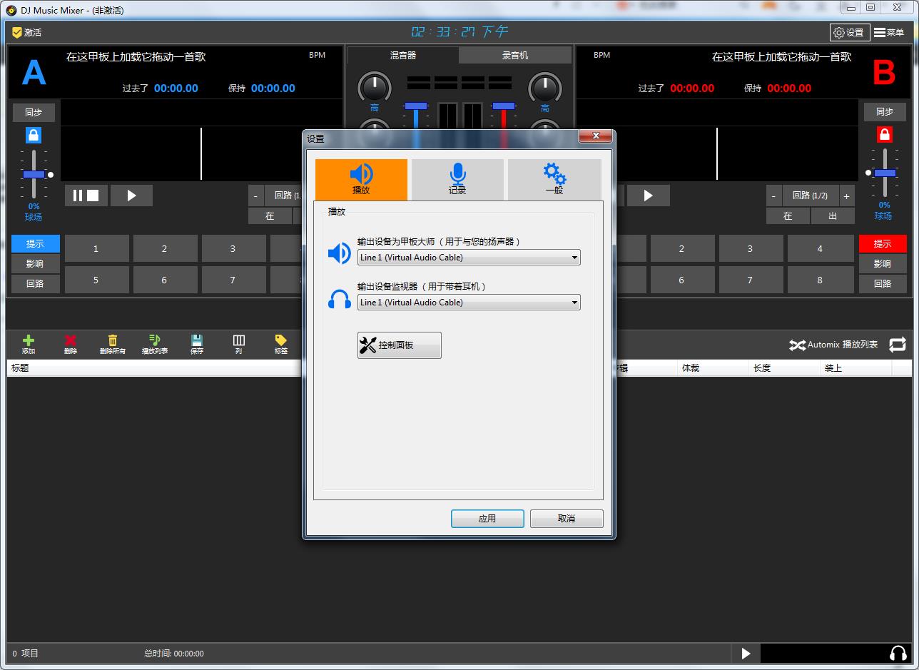This screenshot has height=670, width=919.
Task: Switch to the Record (记录) settings tab
Action: 457,179
